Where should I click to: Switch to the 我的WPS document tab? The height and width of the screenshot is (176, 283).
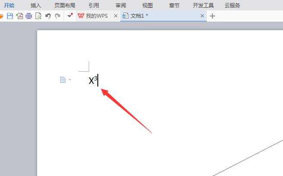pyautogui.click(x=93, y=16)
